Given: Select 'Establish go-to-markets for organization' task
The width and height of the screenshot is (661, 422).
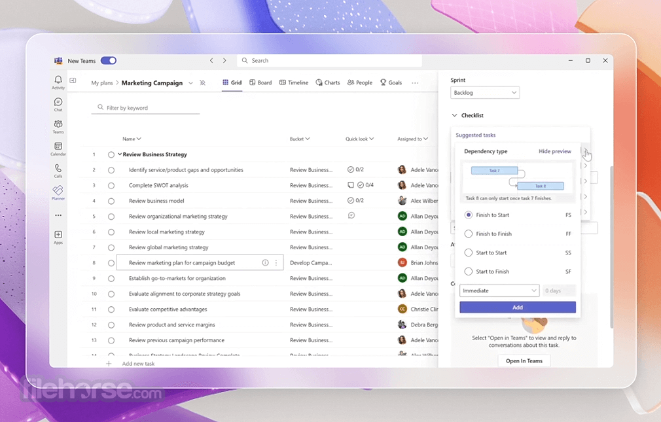Looking at the screenshot, I should click(x=177, y=278).
